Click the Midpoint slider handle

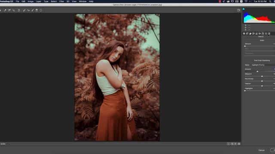[262, 76]
